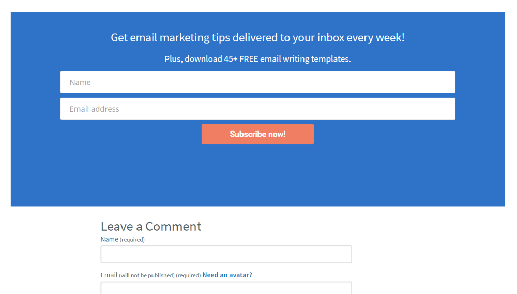Click the Email label in the comment form

click(x=109, y=275)
